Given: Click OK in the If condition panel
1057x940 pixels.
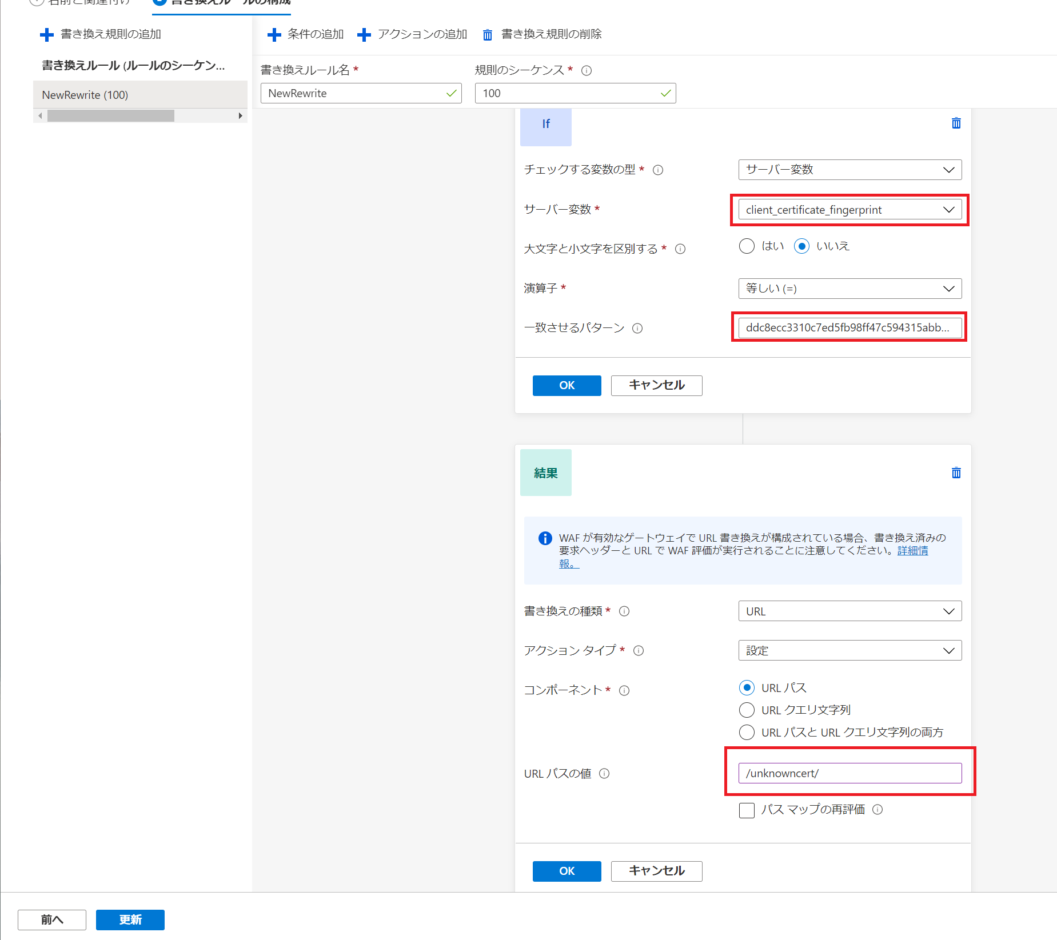Looking at the screenshot, I should pyautogui.click(x=567, y=386).
